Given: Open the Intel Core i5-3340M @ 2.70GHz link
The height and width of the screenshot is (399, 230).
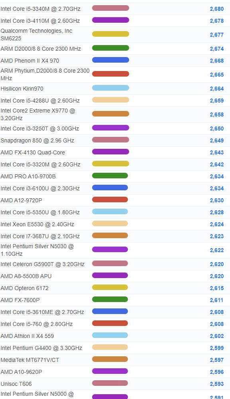Looking at the screenshot, I should point(40,9).
